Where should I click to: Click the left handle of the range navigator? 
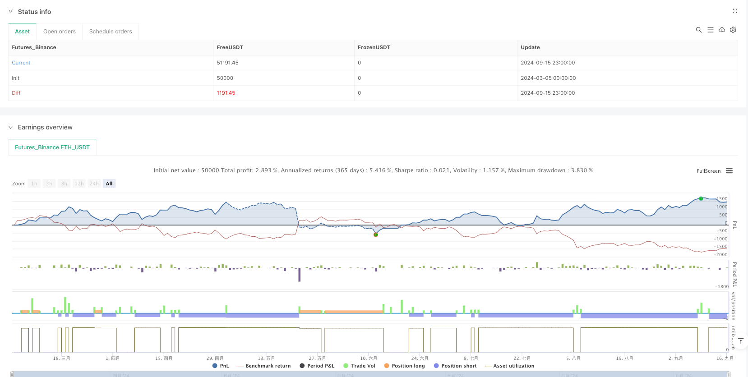tap(12, 374)
